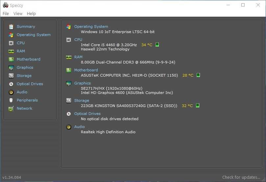This screenshot has width=266, height=182.
Task: Click the Operating System Windows flag sidebar icon
Action: [11, 35]
